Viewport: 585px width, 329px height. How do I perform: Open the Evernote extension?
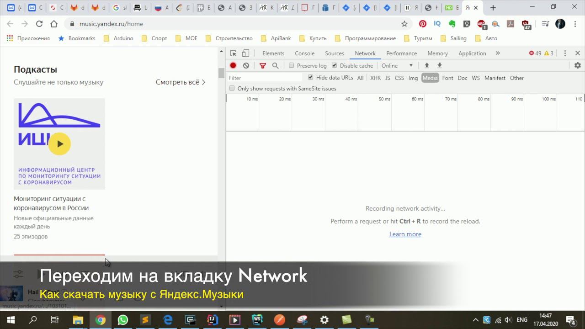point(452,24)
